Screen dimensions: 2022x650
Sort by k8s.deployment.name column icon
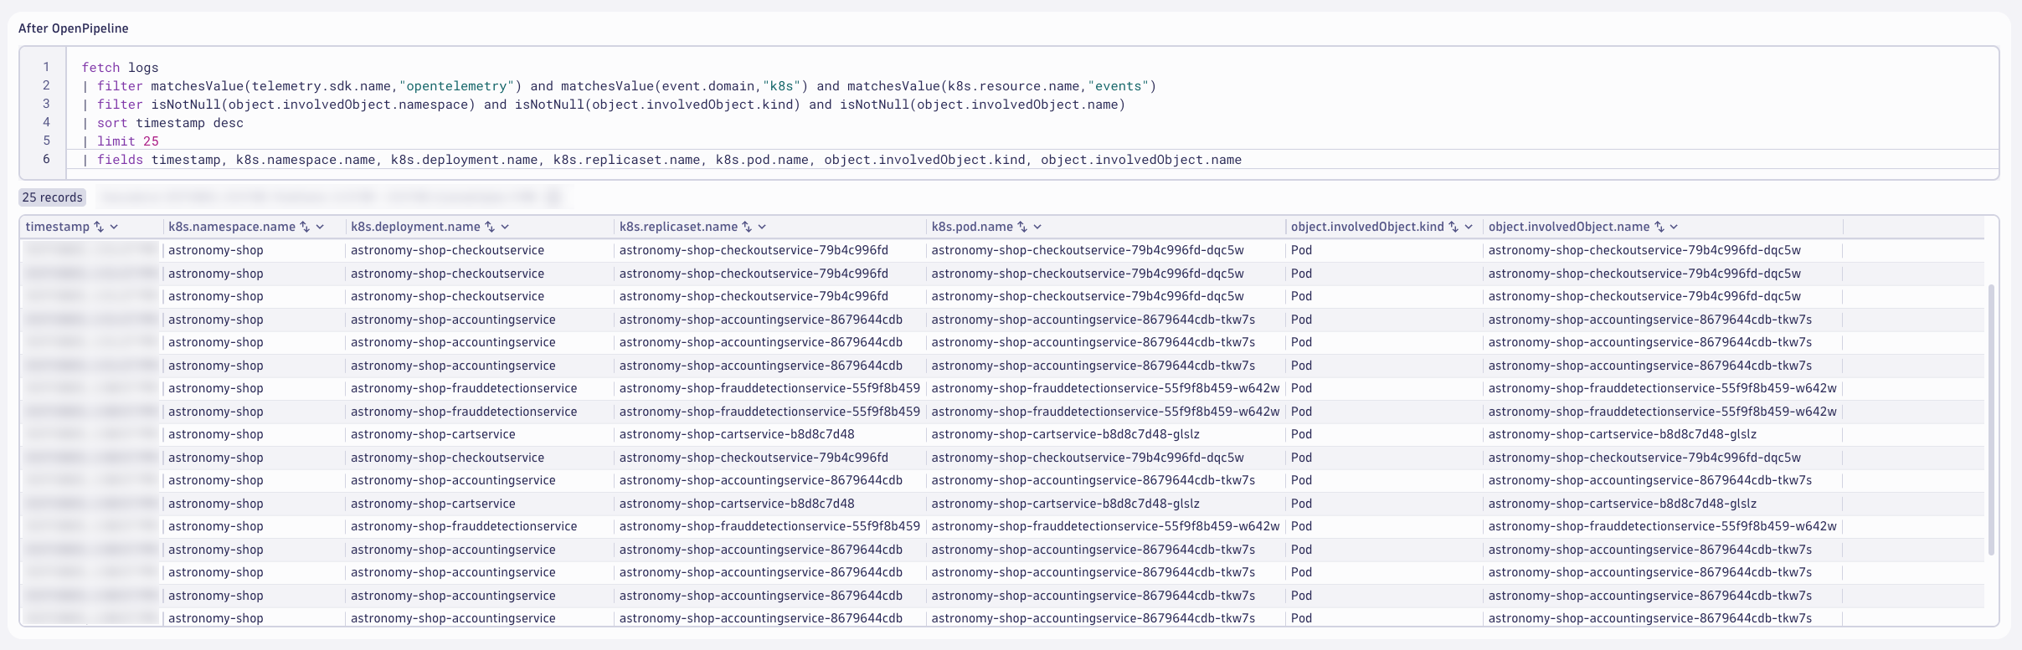click(x=490, y=227)
